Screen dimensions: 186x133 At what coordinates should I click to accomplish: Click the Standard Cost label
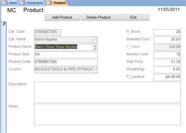pos(138,39)
